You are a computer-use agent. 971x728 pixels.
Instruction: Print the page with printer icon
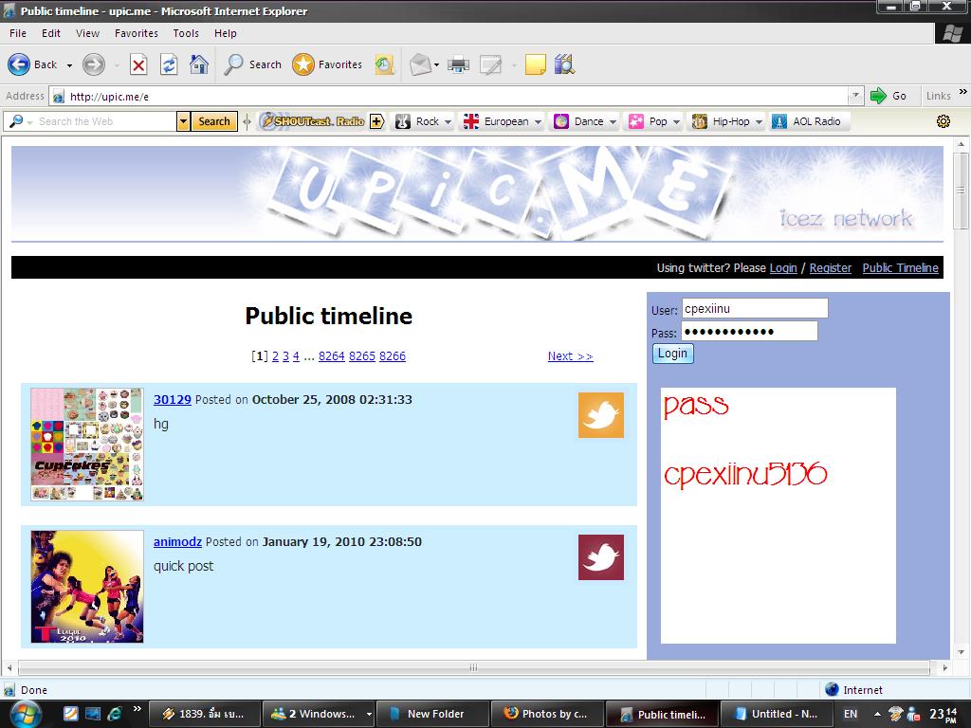tap(458, 64)
